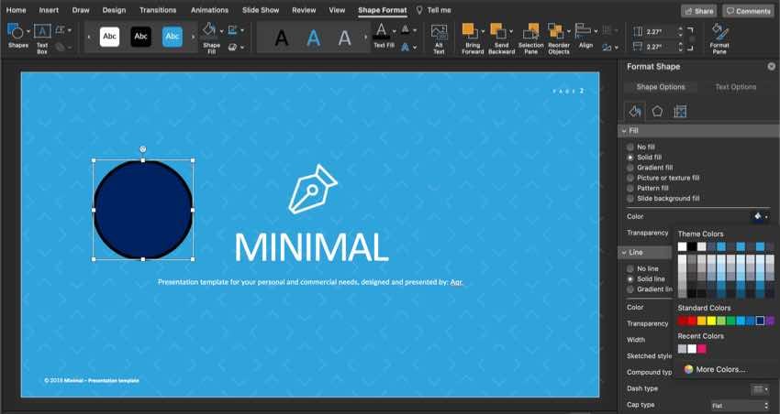Screen dimensions: 780x414
Task: Collapse the Fill section
Action: click(x=624, y=131)
